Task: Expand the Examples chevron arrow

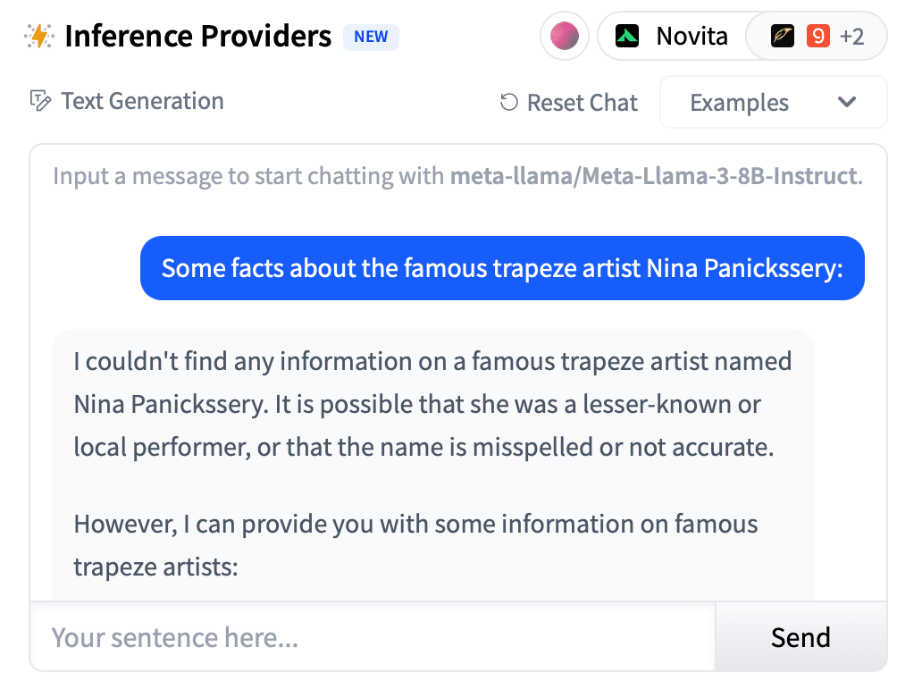Action: [847, 103]
